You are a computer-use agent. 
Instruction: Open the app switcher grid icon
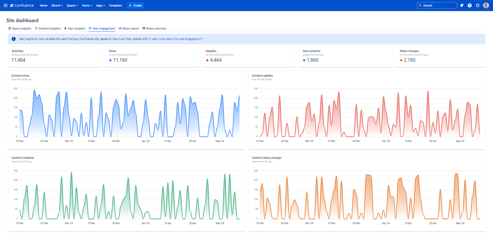point(5,5)
